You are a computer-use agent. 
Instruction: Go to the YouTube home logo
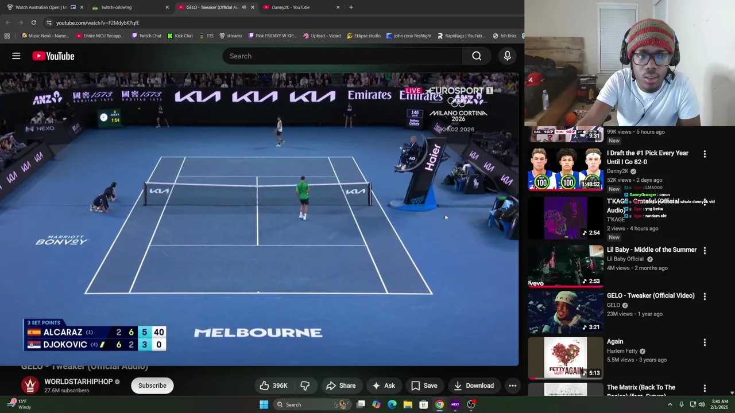point(53,56)
